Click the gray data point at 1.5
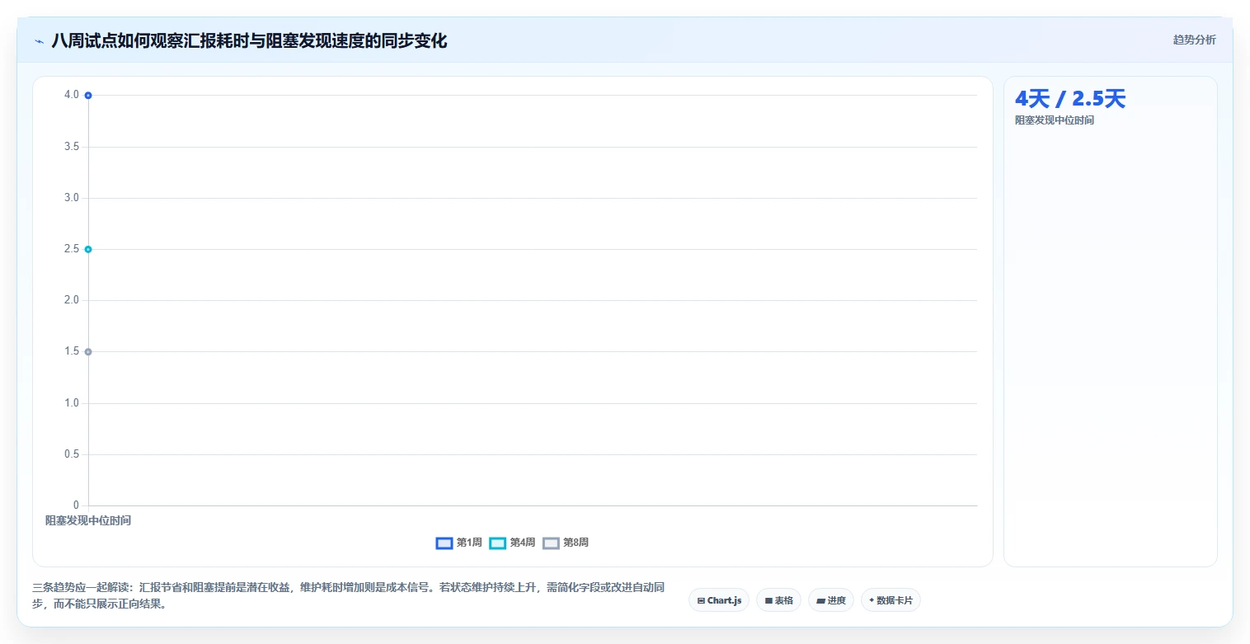 (88, 352)
